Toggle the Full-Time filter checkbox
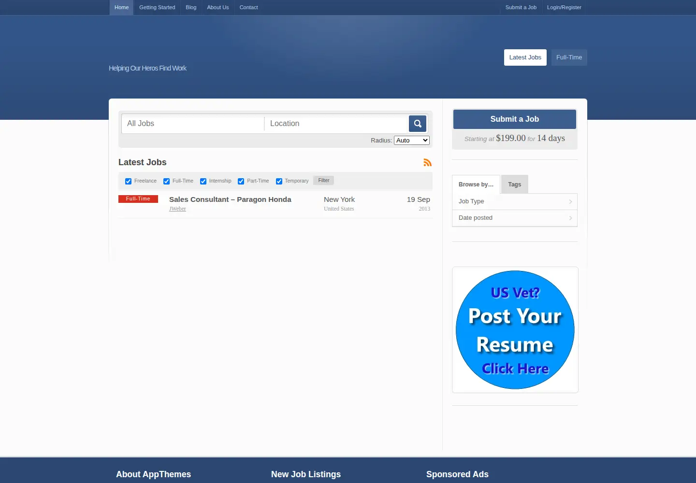Screen dimensions: 696x483 (166, 181)
